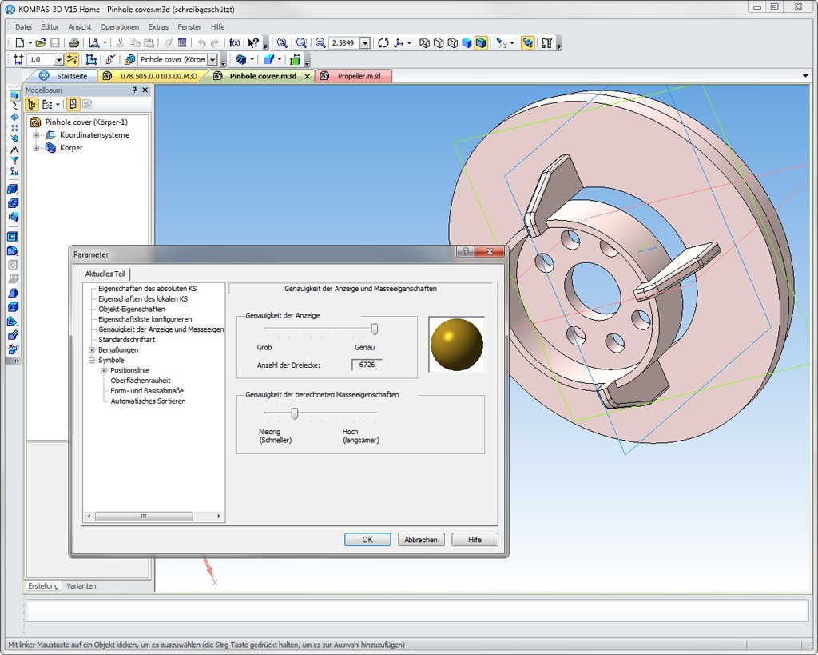
Task: Click the Abbrechen button
Action: [421, 540]
